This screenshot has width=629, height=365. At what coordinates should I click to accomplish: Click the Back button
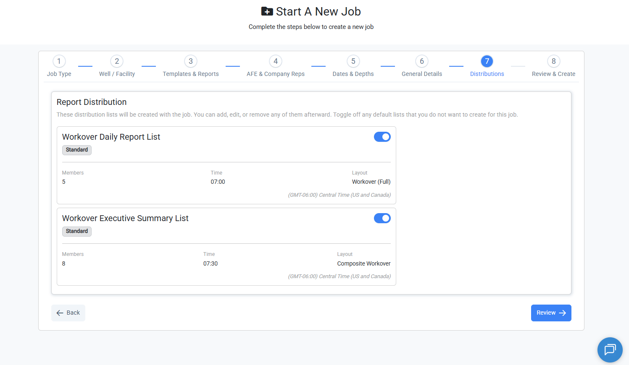coord(68,313)
